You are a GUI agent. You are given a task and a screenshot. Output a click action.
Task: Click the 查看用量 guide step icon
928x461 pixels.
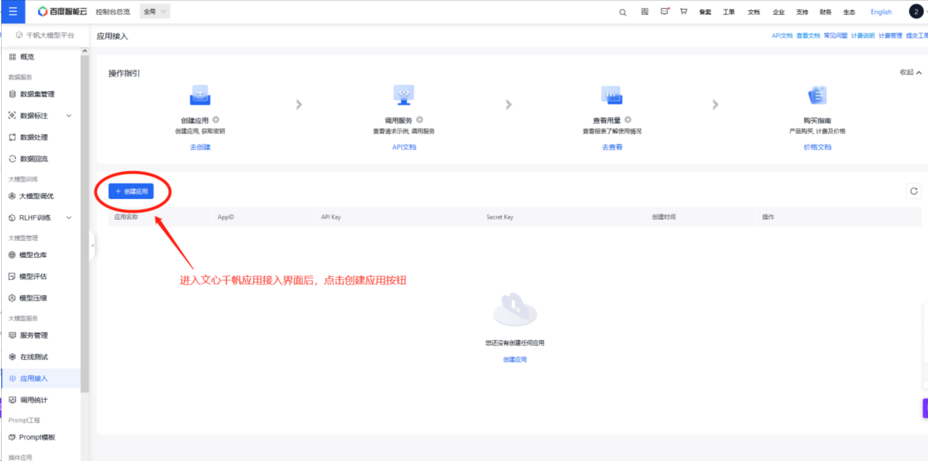(x=612, y=95)
